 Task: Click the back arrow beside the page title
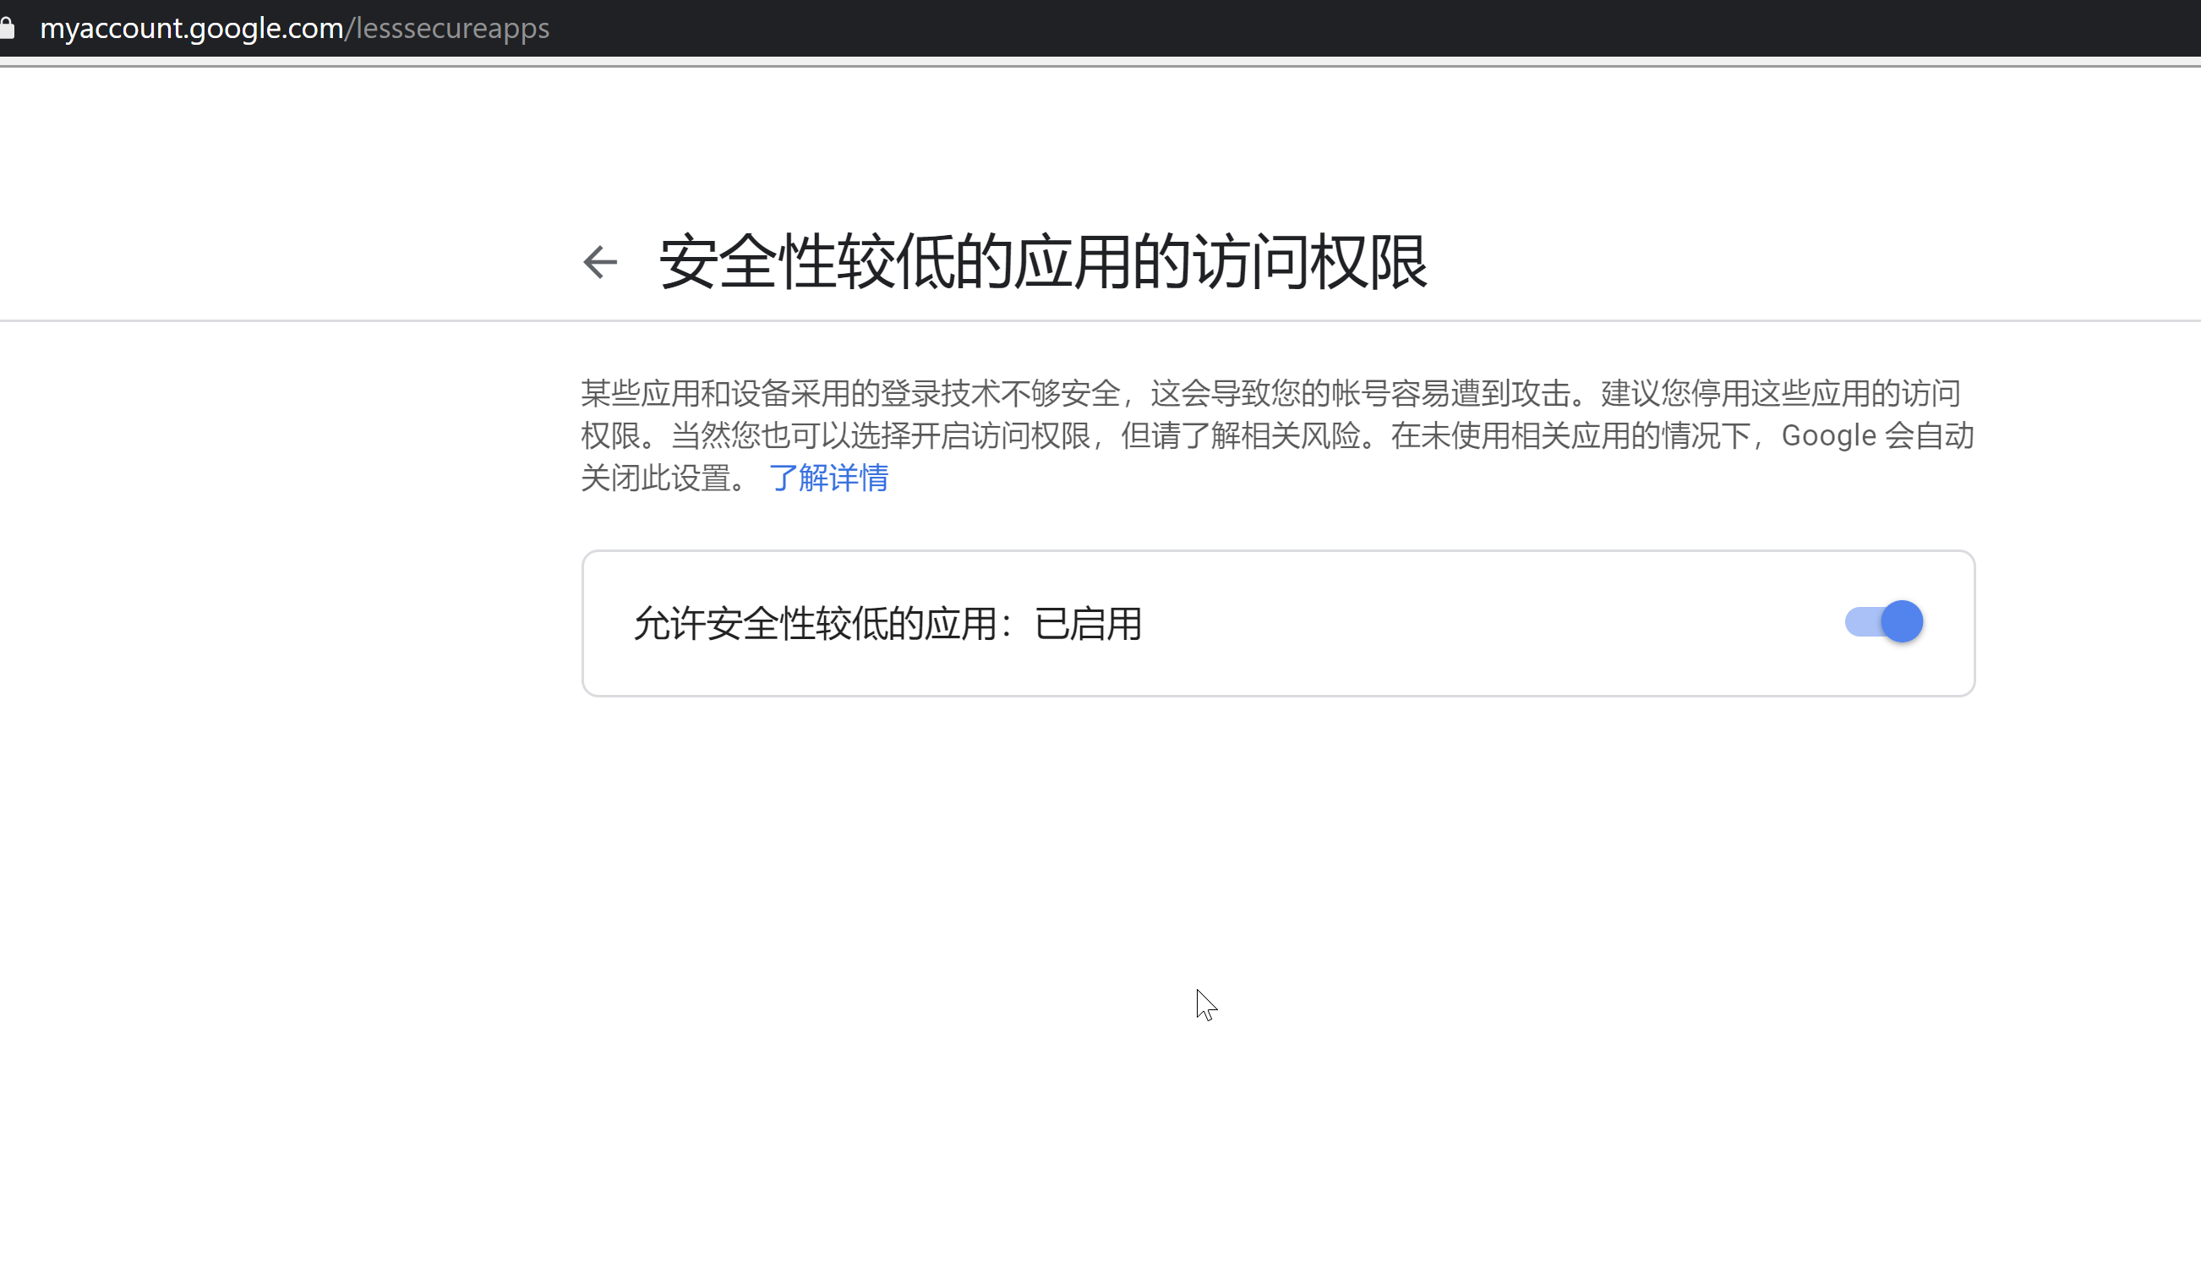600,262
